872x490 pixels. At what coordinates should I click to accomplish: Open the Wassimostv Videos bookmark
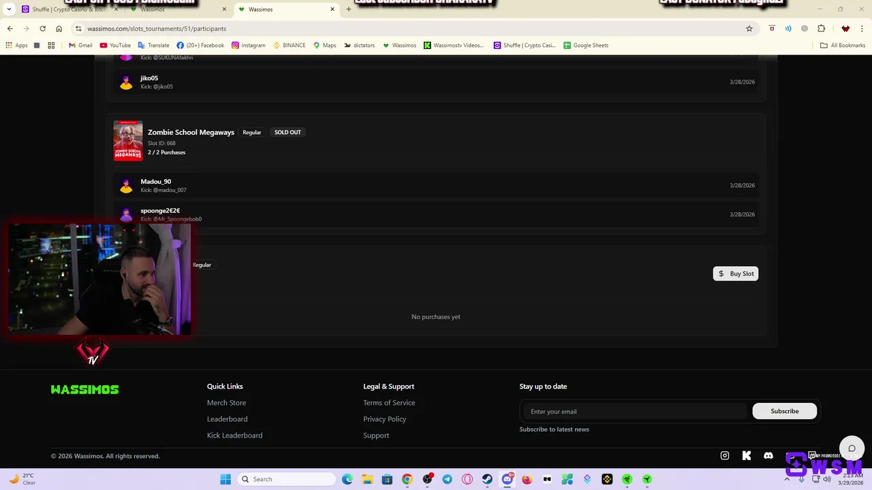click(454, 46)
